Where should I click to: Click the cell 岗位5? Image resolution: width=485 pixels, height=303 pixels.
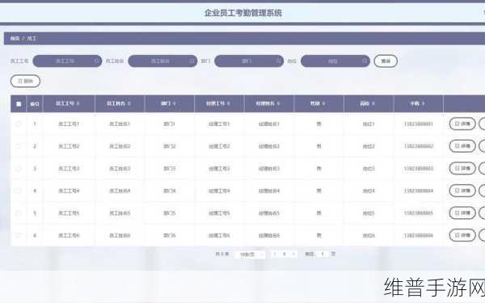pyautogui.click(x=369, y=213)
